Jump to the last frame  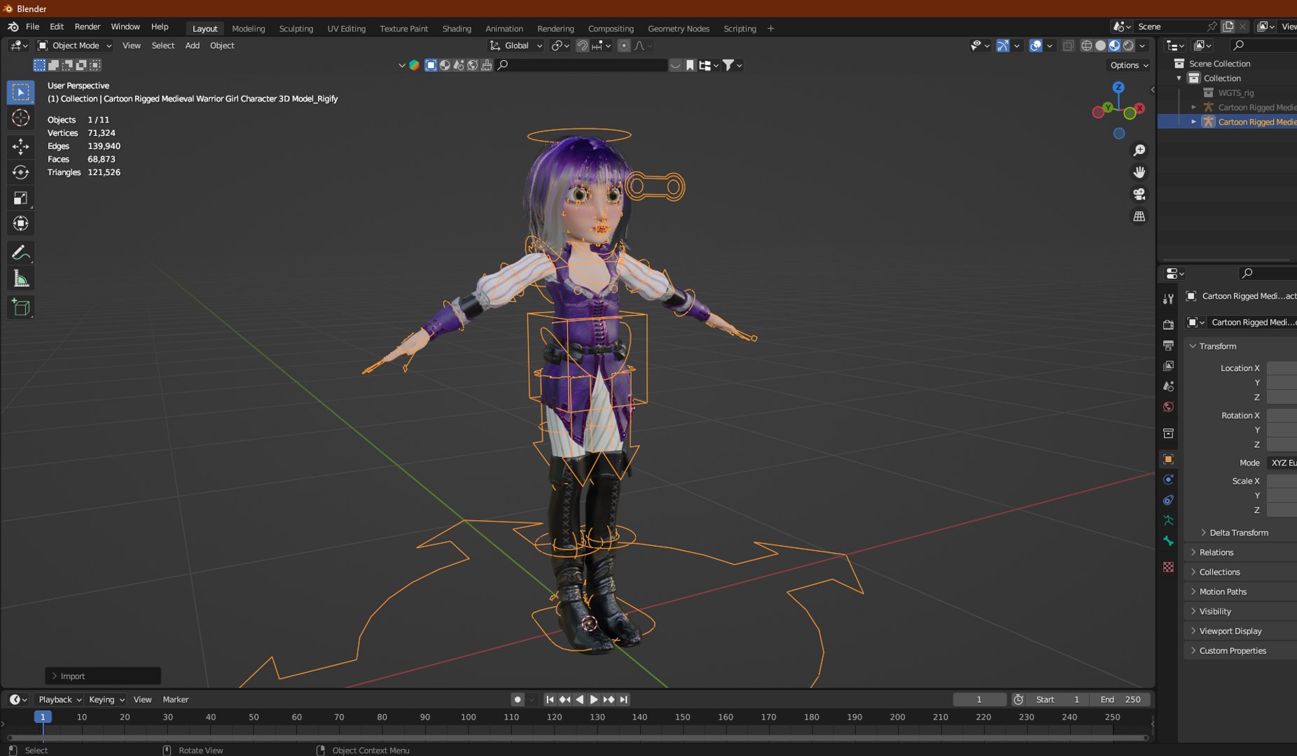[x=623, y=699]
